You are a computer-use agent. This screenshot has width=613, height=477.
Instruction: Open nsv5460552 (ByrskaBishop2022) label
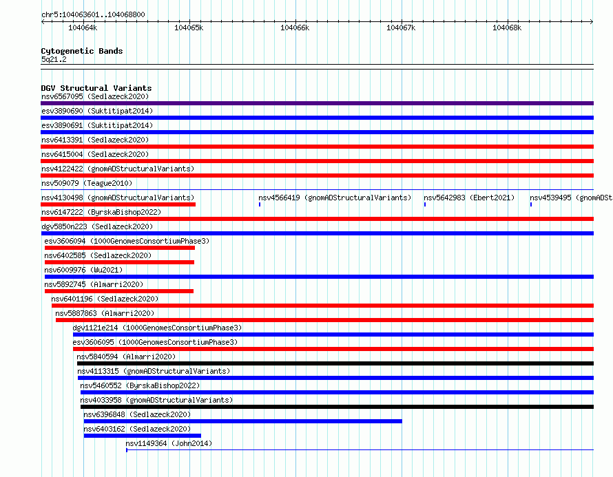pos(140,385)
